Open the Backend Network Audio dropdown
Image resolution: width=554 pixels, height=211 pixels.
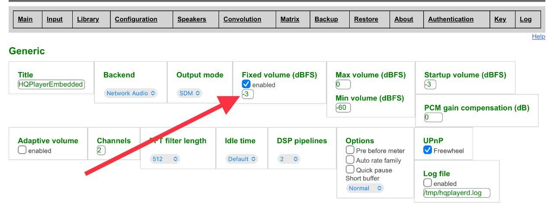pyautogui.click(x=131, y=93)
